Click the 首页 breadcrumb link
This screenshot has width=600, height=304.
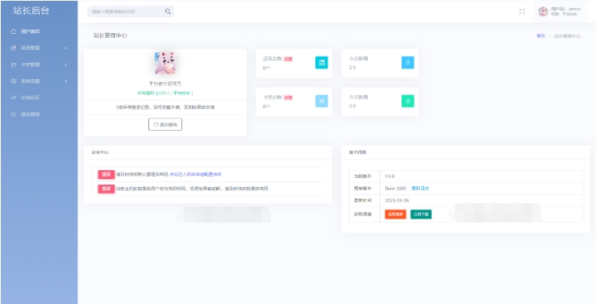pyautogui.click(x=540, y=35)
